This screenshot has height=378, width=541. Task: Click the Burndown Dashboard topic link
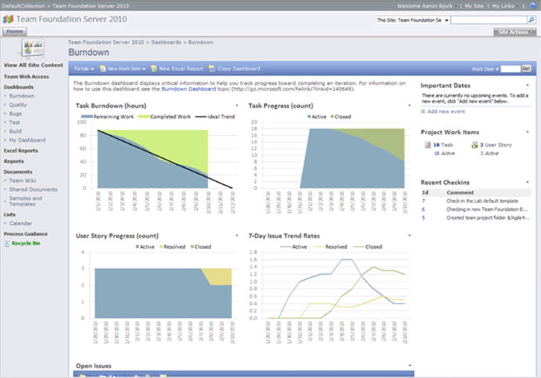tap(189, 89)
